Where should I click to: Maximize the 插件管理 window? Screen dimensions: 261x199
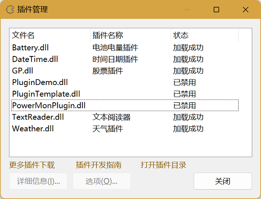(216, 10)
